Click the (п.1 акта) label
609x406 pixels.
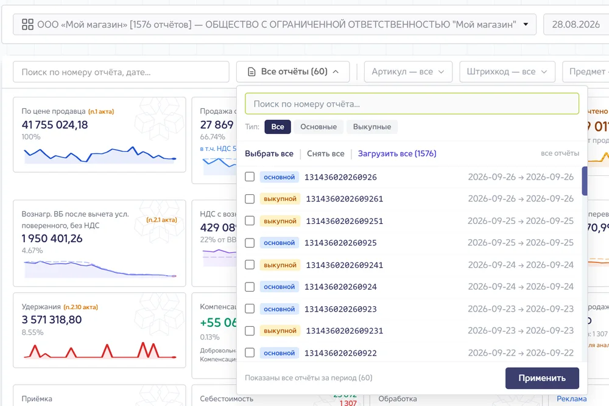point(101,111)
